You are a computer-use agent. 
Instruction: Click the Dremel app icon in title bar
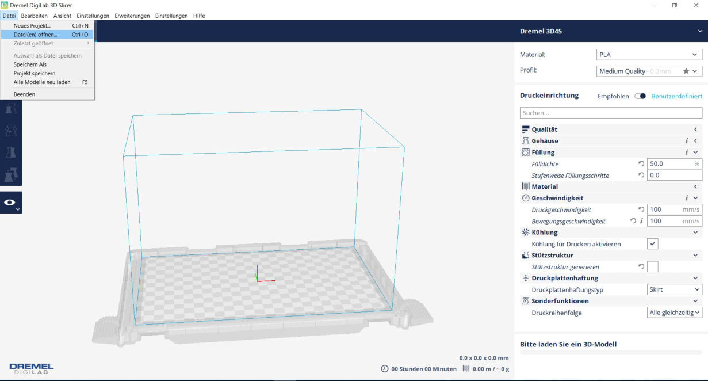tap(5, 5)
